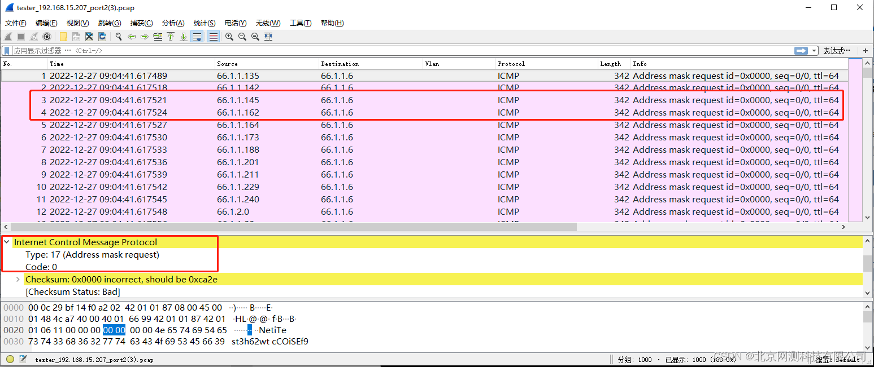Toggle auto scroll during live capture

[197, 37]
